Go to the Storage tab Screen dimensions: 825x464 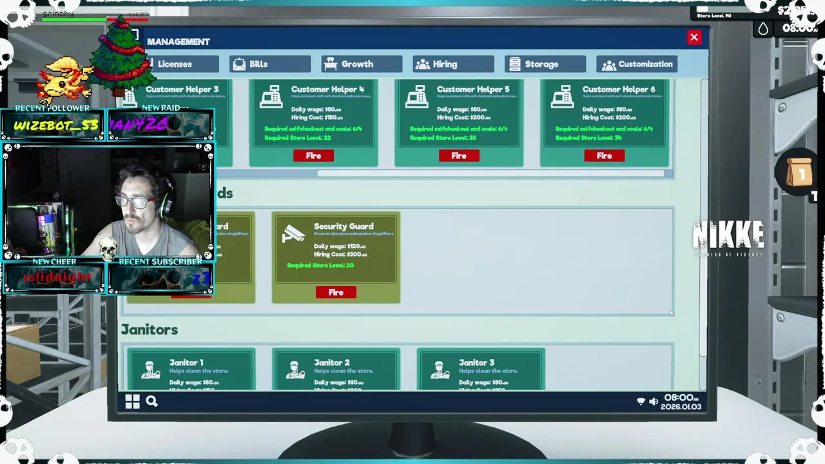(x=545, y=64)
